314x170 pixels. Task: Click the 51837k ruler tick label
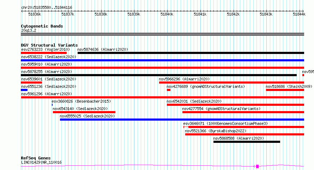point(68,14)
